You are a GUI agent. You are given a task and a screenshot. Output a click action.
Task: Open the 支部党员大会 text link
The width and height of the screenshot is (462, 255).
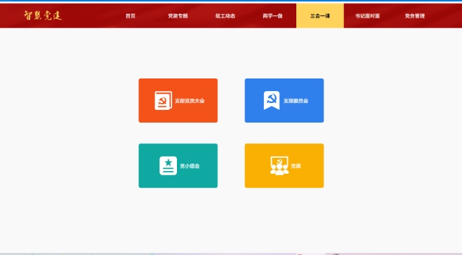[x=190, y=101]
